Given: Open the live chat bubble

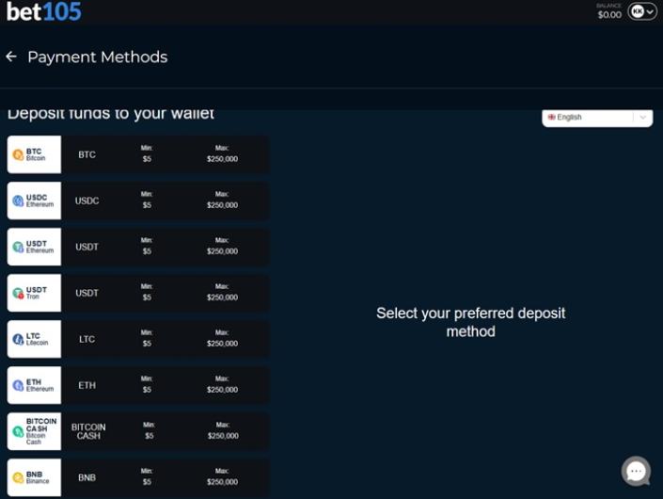Looking at the screenshot, I should [636, 471].
